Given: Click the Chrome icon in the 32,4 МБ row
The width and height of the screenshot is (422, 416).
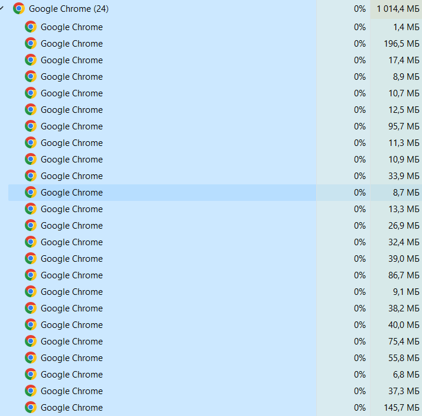Looking at the screenshot, I should point(31,242).
